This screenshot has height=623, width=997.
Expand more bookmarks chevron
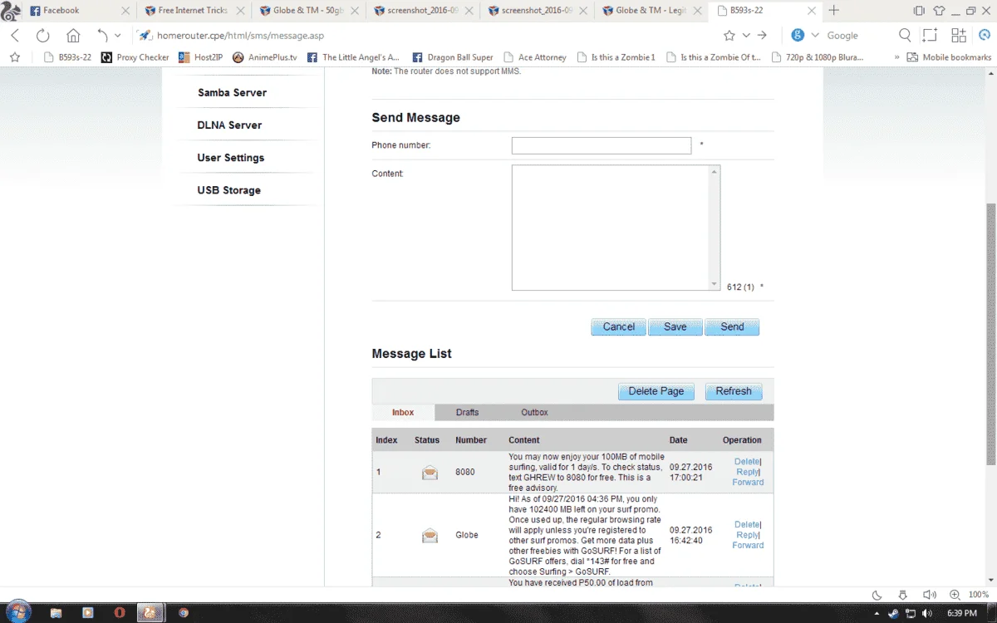click(897, 57)
